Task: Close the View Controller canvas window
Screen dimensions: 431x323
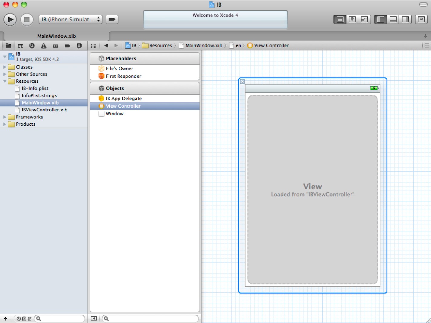Action: (x=242, y=82)
